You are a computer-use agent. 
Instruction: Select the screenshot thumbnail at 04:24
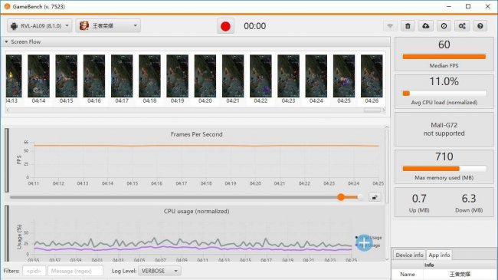click(x=316, y=76)
